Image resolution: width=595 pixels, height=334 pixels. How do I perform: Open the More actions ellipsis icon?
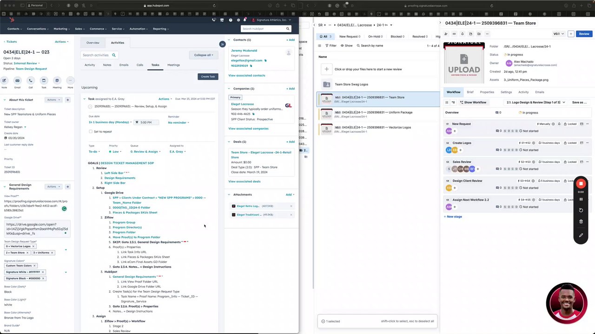(70, 81)
